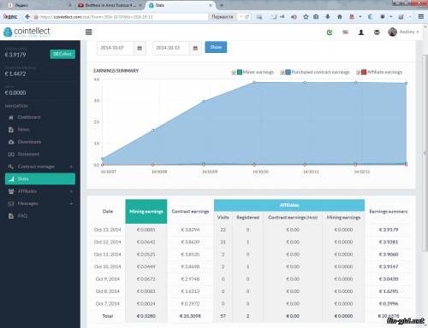Open the browser hamburger menu
The width and height of the screenshot is (428, 328).
[x=421, y=17]
